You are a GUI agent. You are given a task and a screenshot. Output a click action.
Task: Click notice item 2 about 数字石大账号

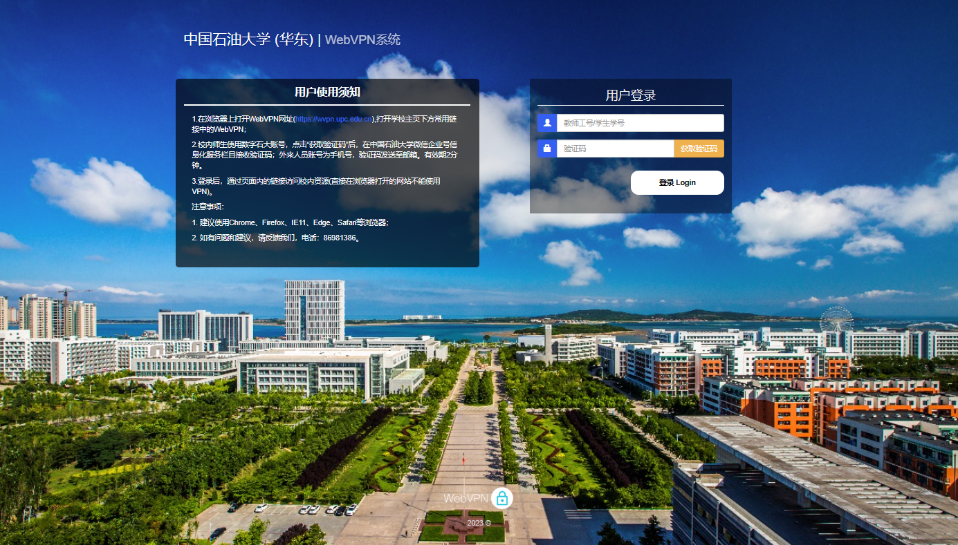[324, 155]
